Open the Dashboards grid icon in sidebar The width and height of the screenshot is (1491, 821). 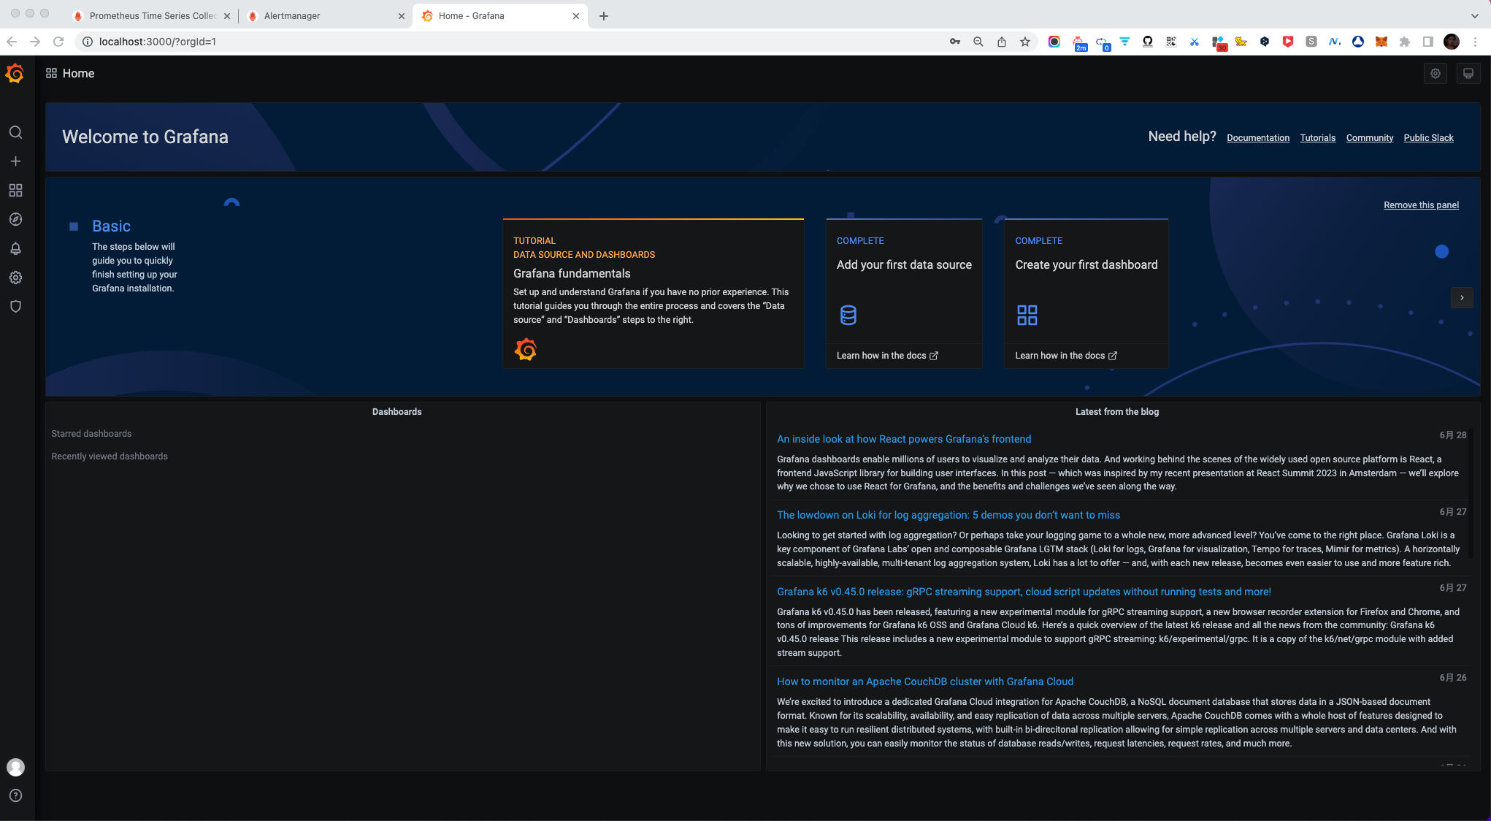click(15, 191)
